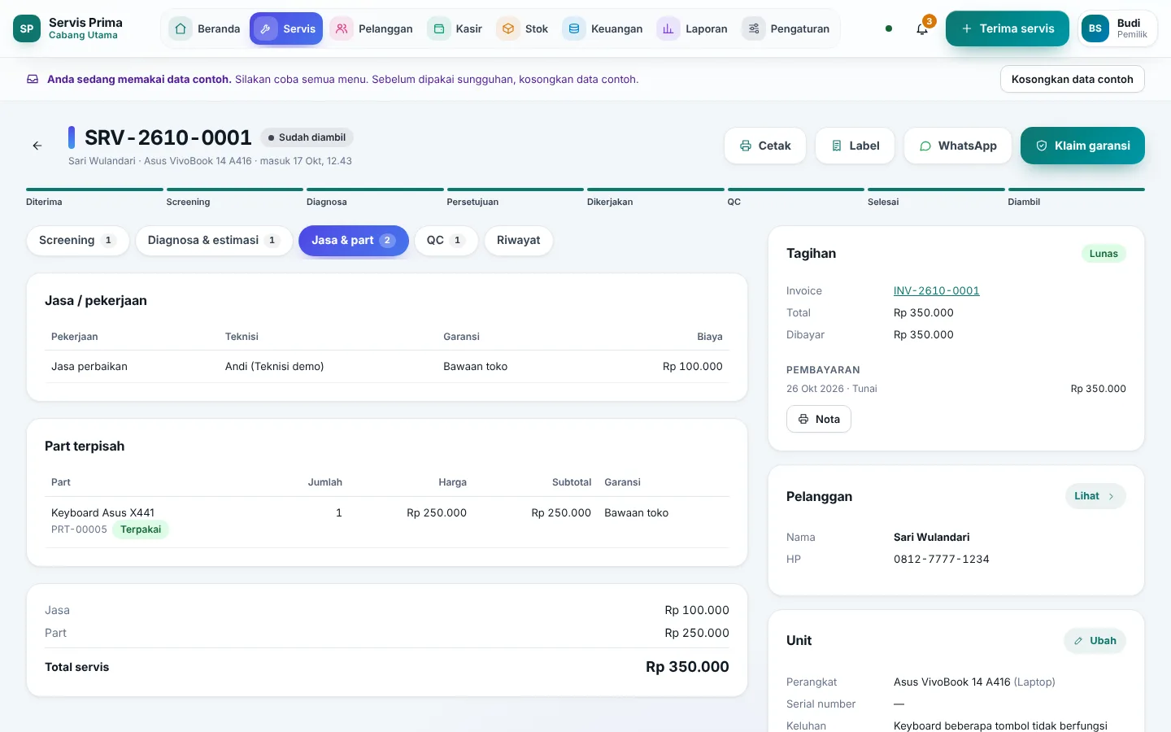Switch to the Screening tab
Screen dimensions: 1171x732
(78, 241)
